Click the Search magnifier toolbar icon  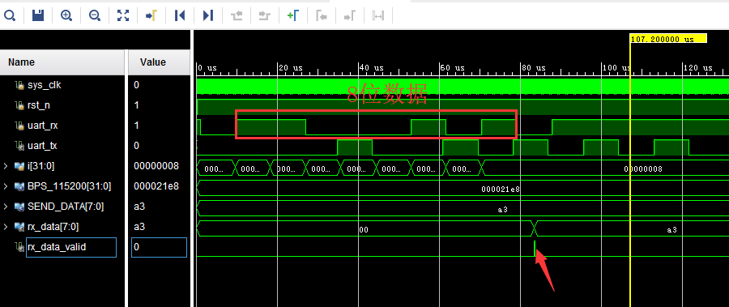[x=10, y=16]
